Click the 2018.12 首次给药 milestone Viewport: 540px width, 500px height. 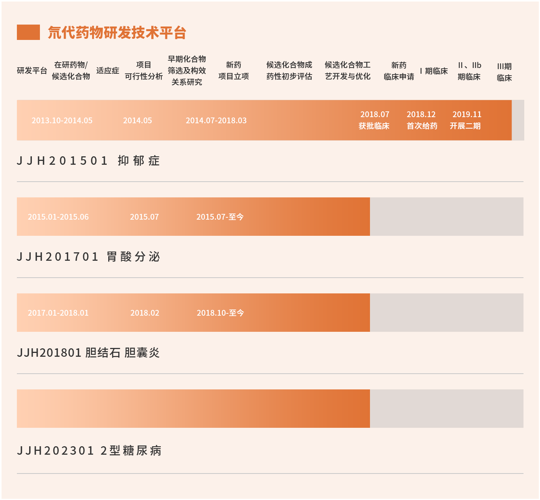pyautogui.click(x=421, y=120)
